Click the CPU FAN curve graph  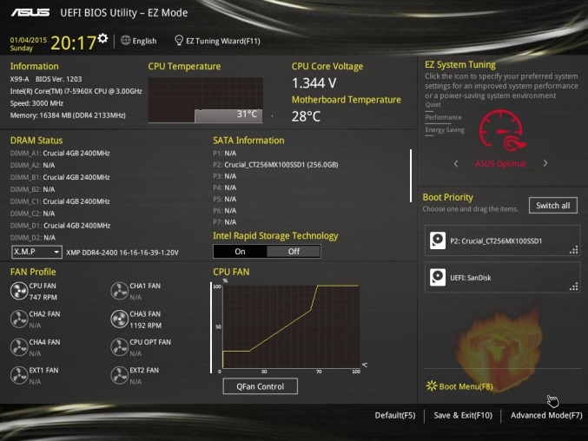(x=291, y=326)
